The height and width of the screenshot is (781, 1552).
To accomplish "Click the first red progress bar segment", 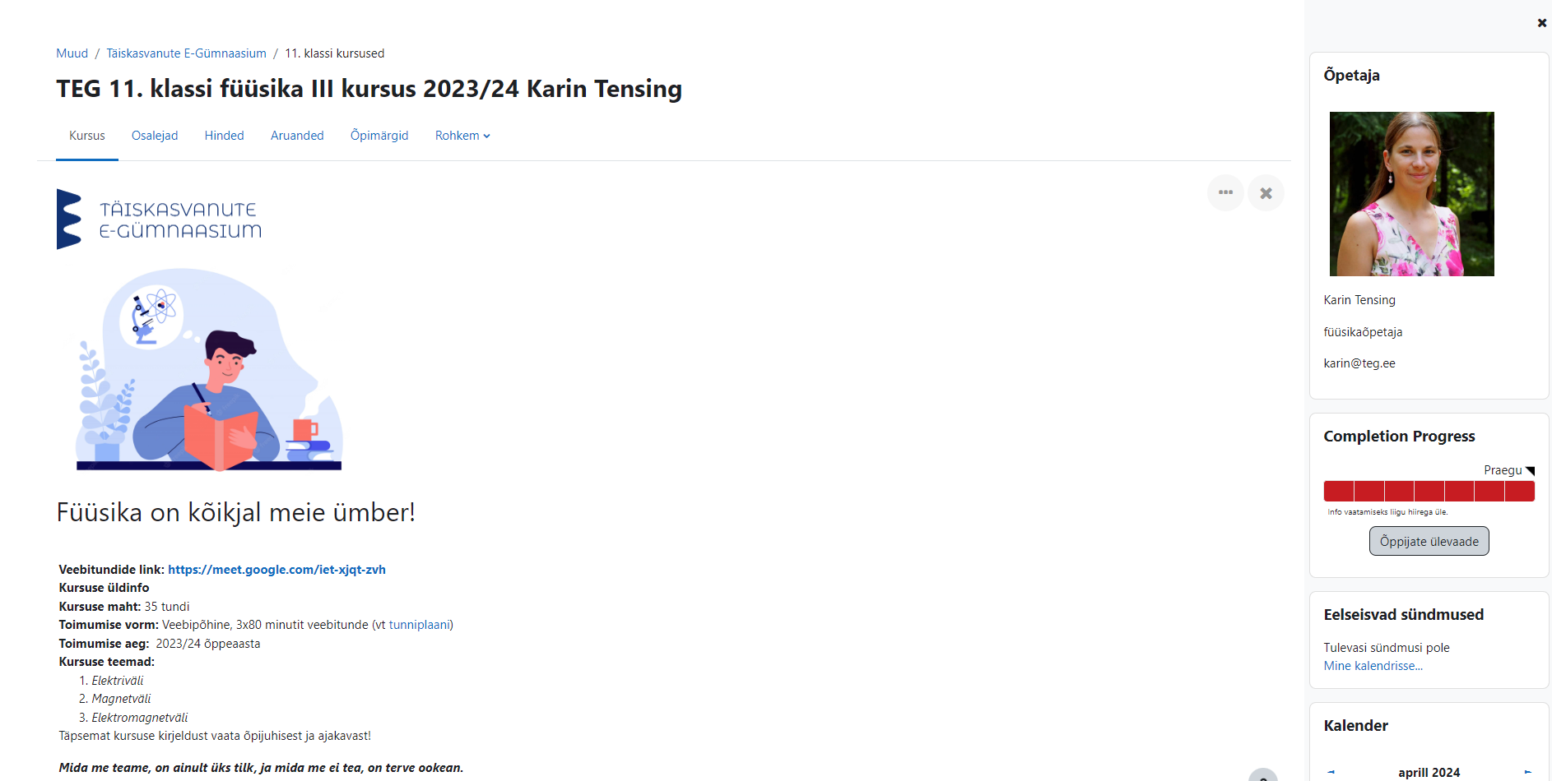I will pos(1339,492).
